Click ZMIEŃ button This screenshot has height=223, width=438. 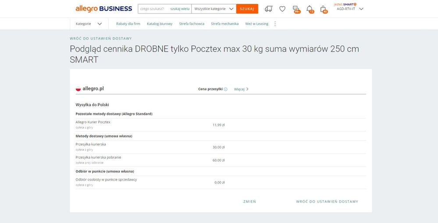tap(249, 202)
